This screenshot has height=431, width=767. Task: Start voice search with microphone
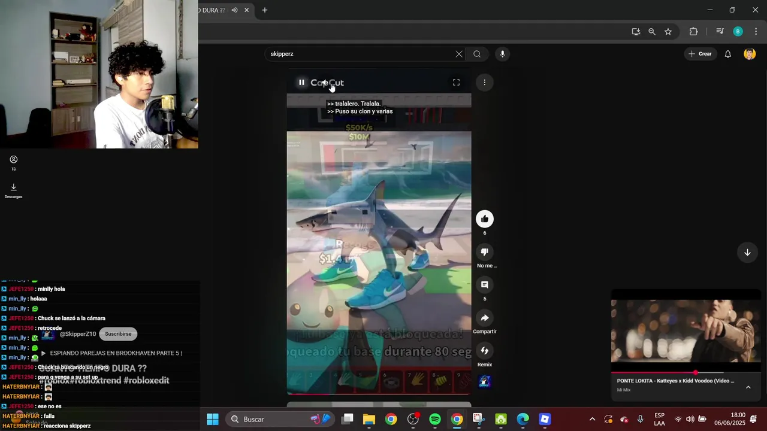[502, 54]
